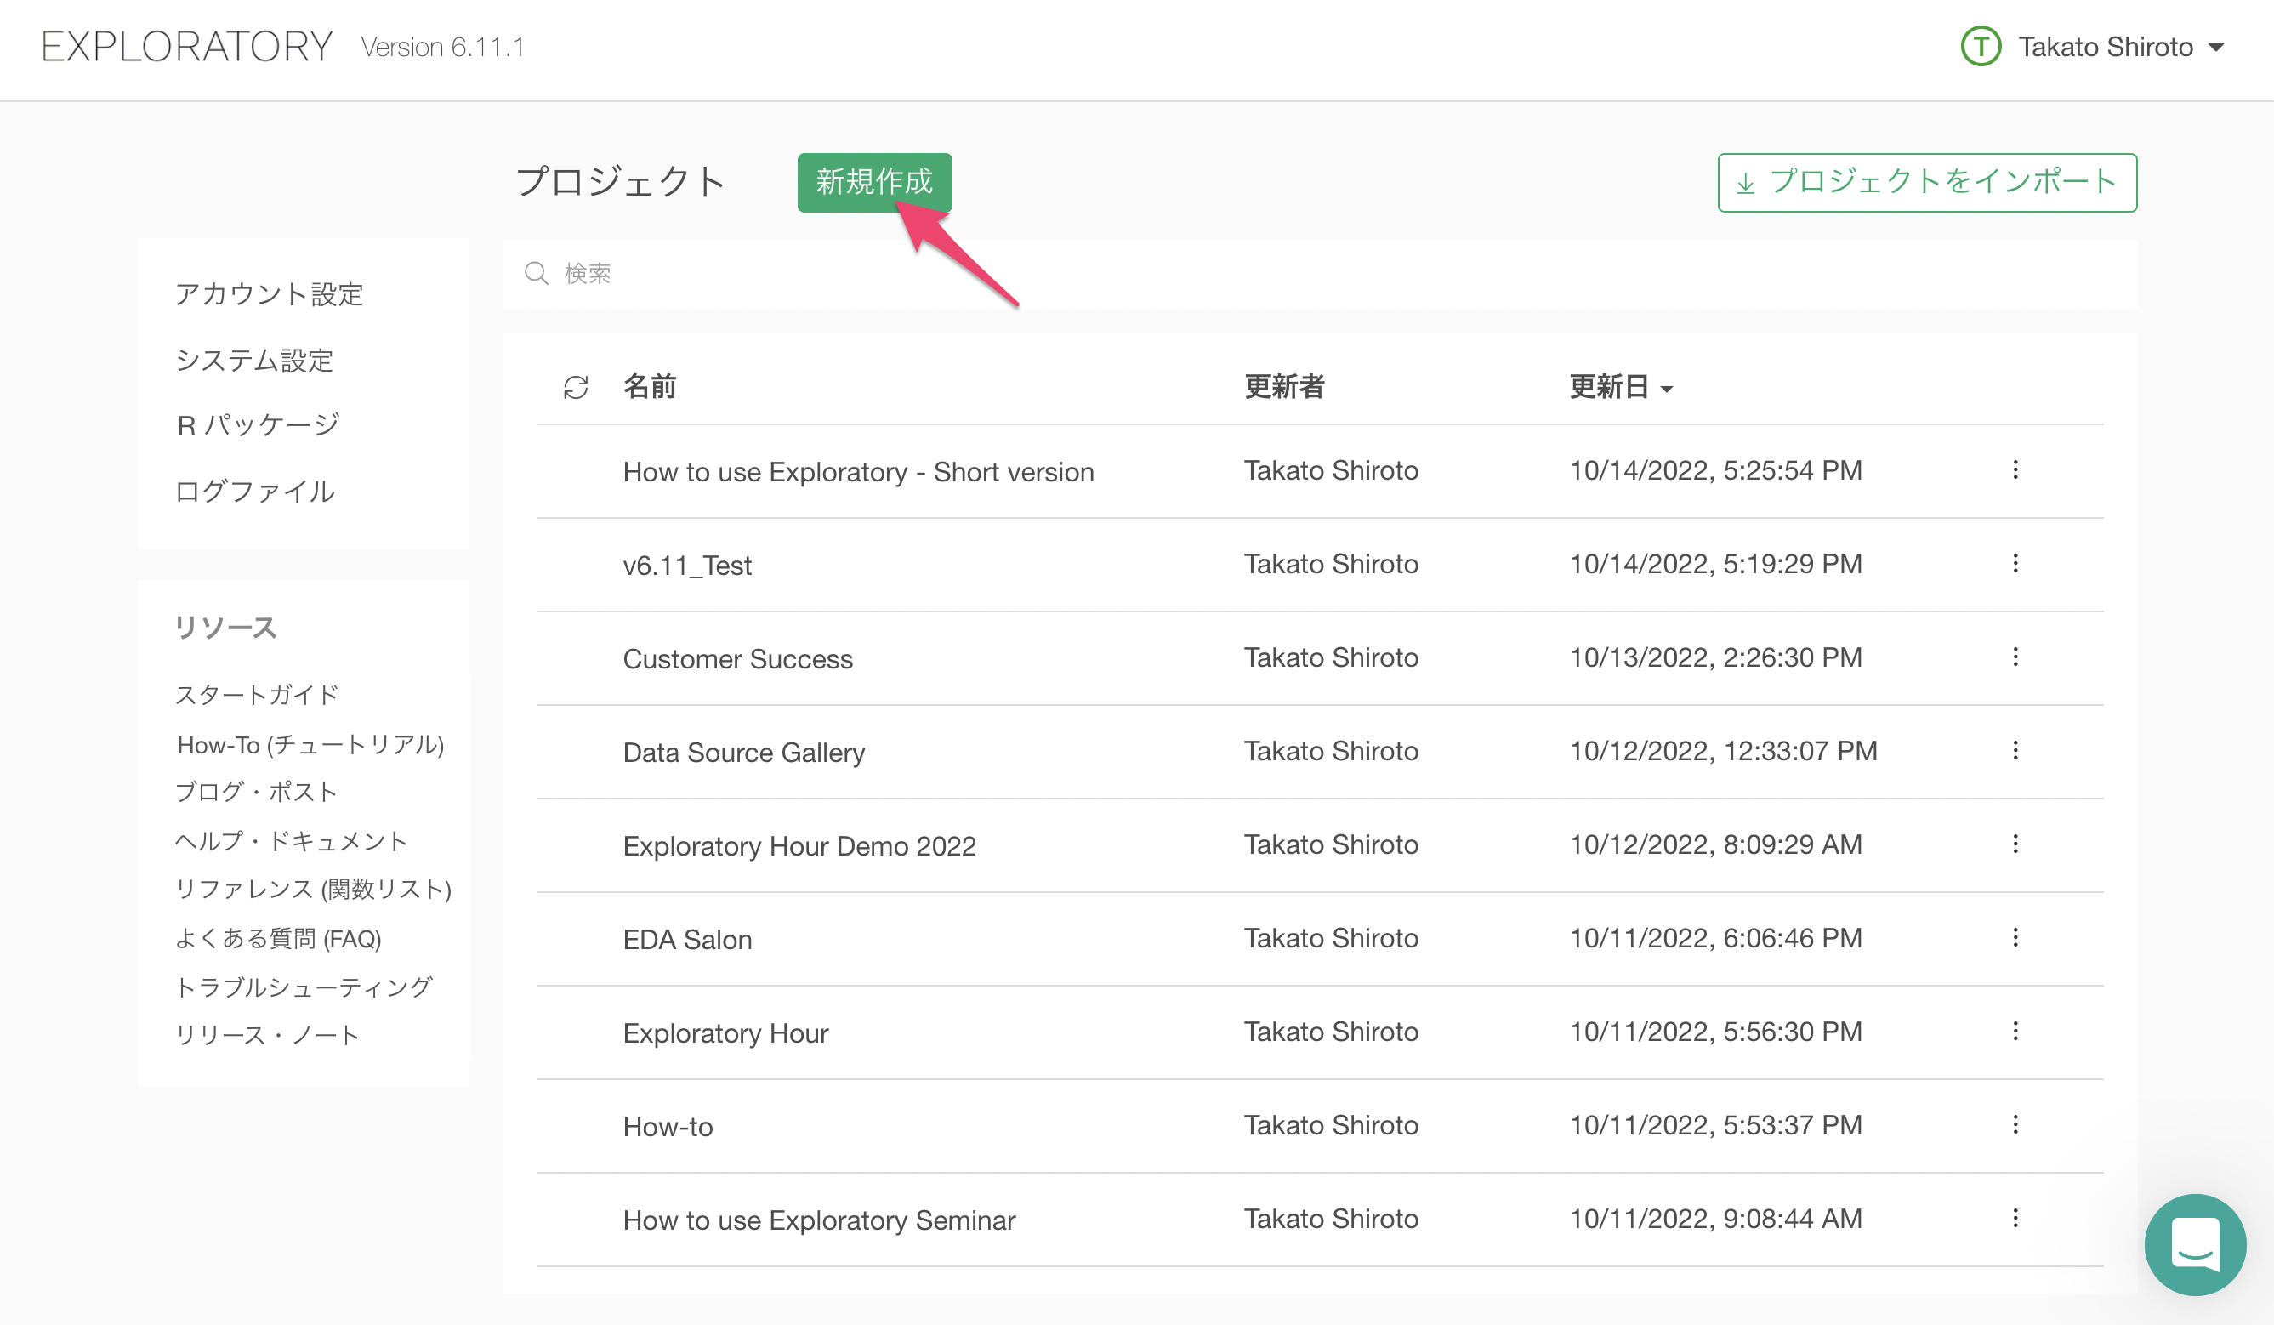
Task: Click the date 10/11/2022, 6:06:46 PM
Action: pos(1715,938)
